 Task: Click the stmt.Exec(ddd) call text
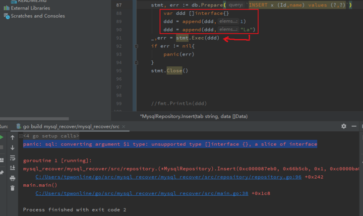(197, 38)
